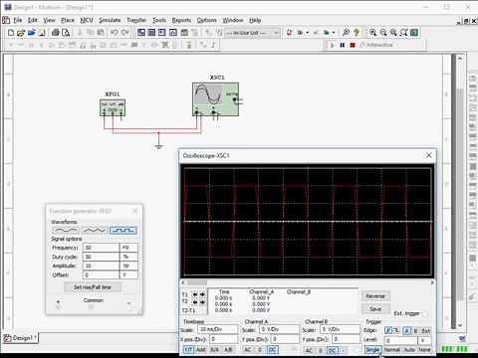Image resolution: width=478 pixels, height=358 pixels.
Task: Click the Reverse button on oscilloscope
Action: (375, 296)
